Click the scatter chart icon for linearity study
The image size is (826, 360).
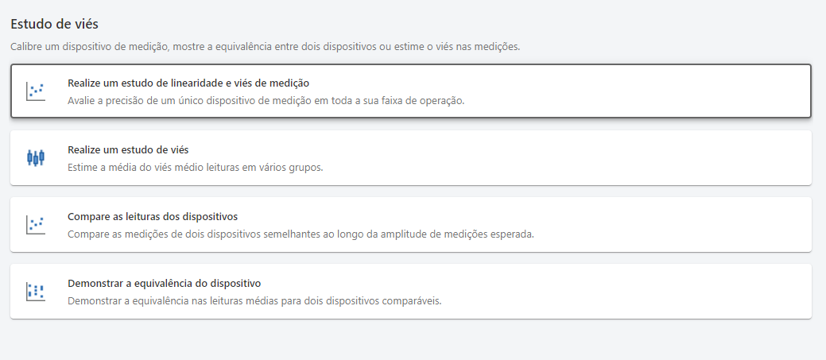click(x=35, y=91)
